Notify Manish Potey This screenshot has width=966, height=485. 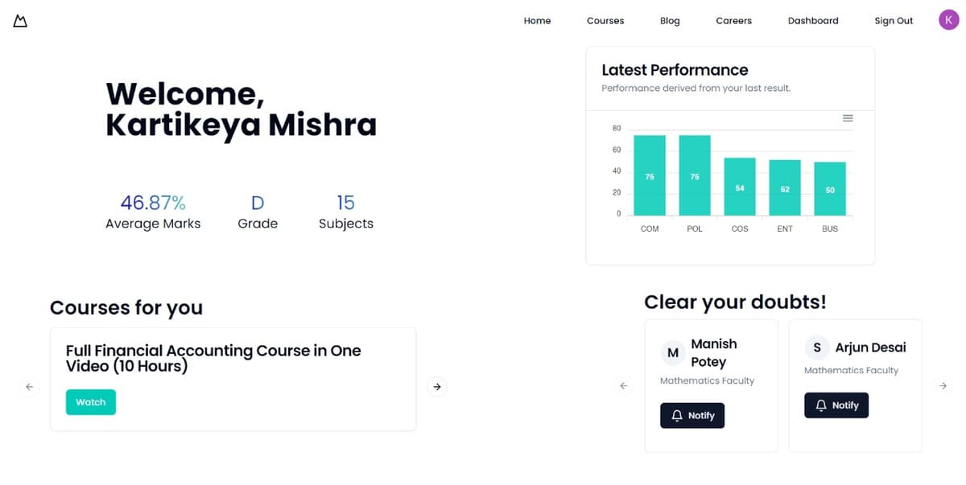pyautogui.click(x=692, y=416)
